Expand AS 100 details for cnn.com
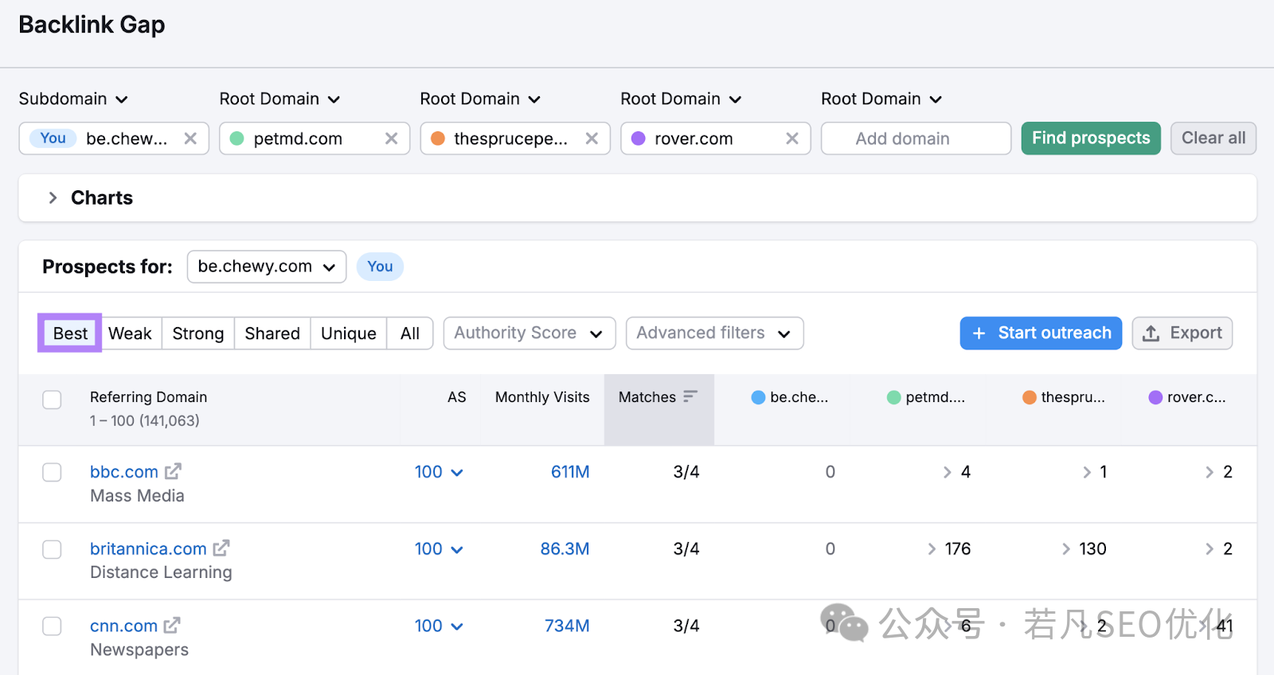This screenshot has width=1274, height=675. tap(439, 626)
